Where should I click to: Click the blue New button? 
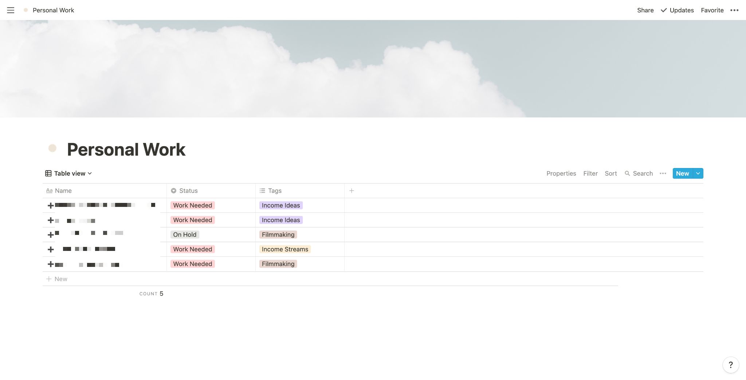point(682,173)
